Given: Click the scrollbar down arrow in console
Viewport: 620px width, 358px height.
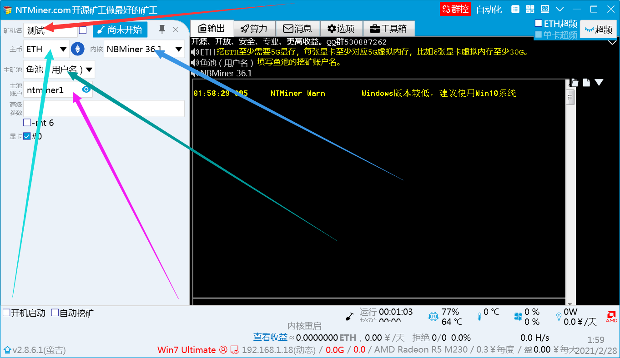Looking at the screenshot, I should pos(570,303).
